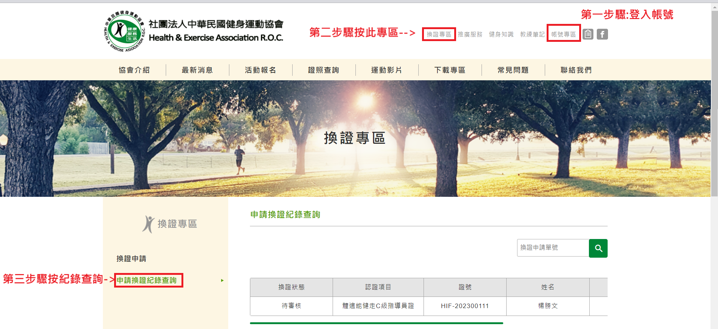Click the association name title text
718x329 pixels.
click(x=216, y=31)
